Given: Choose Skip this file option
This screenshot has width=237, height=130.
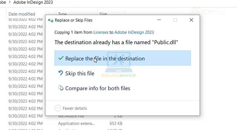Looking at the screenshot, I should coord(80,73).
